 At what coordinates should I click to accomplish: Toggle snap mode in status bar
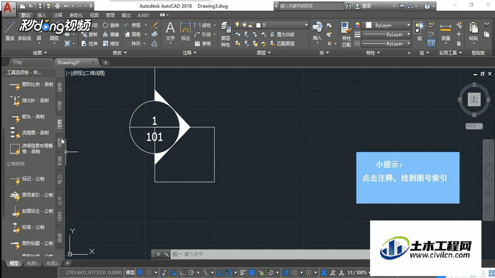(149, 273)
